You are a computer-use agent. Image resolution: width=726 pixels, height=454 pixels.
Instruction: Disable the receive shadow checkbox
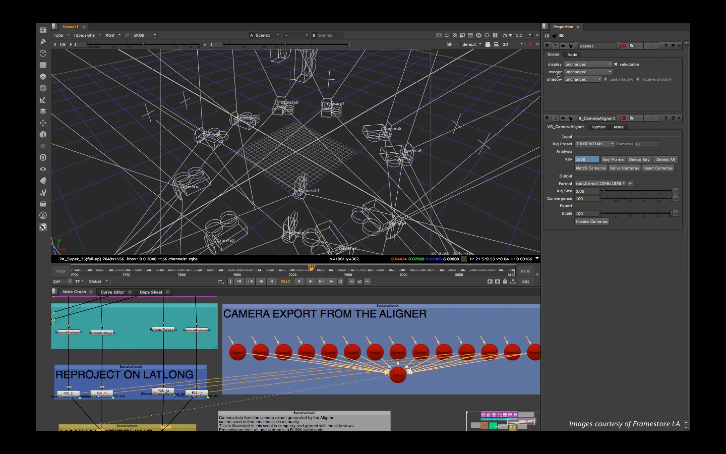[638, 79]
